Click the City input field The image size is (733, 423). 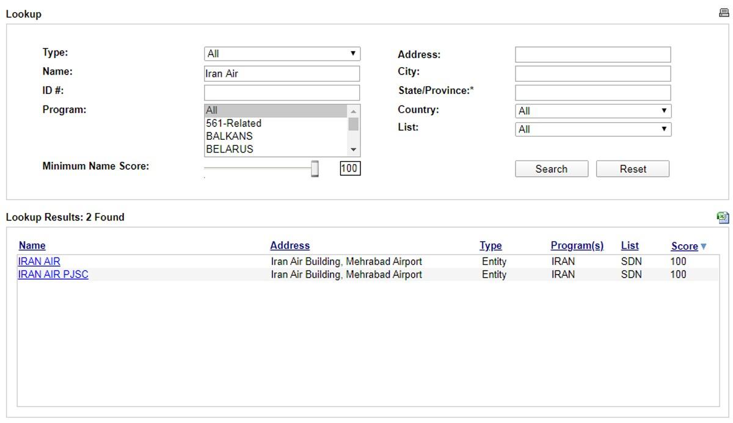point(593,74)
